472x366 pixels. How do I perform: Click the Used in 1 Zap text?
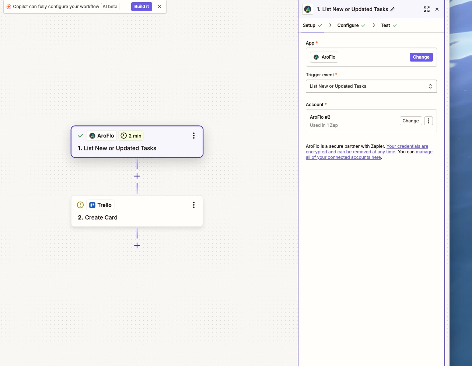324,125
